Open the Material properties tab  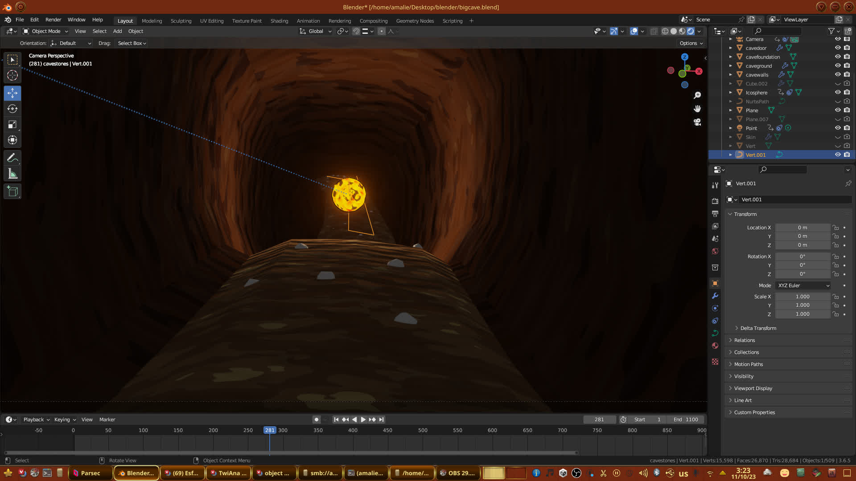click(x=715, y=346)
